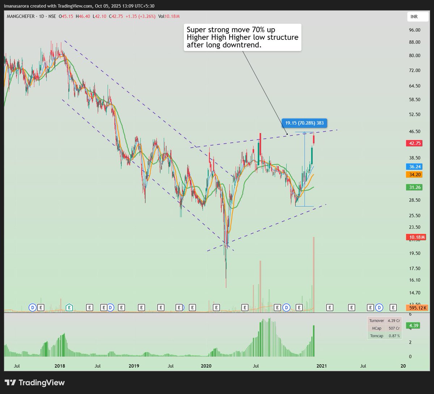Image resolution: width=434 pixels, height=394 pixels.
Task: Click the green moving-average price label 31.26
Action: 414,188
